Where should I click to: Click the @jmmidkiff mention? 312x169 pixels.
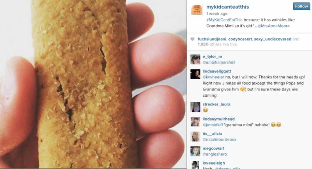pos(213,125)
